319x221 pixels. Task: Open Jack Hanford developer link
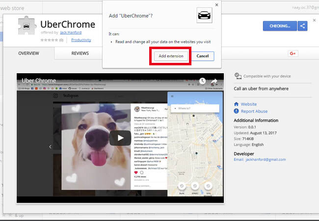point(71,32)
